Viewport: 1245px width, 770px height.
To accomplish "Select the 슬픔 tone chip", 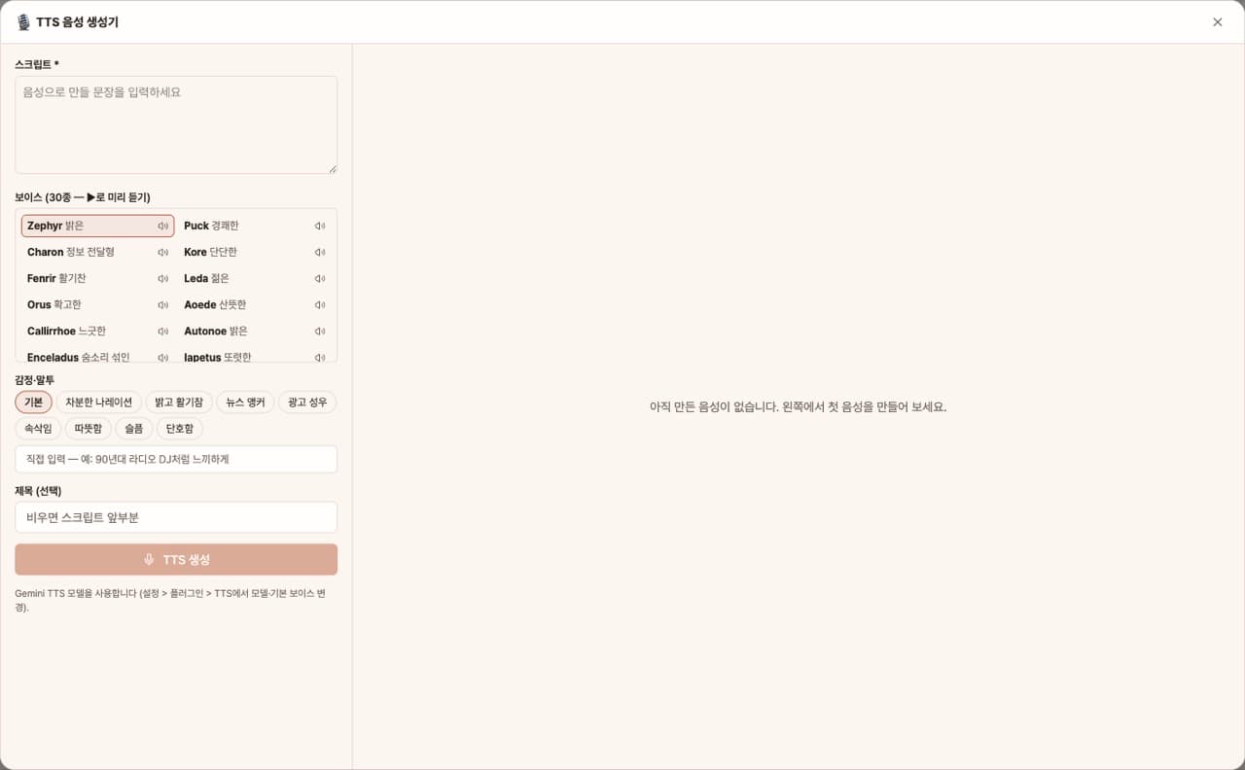I will pos(134,429).
